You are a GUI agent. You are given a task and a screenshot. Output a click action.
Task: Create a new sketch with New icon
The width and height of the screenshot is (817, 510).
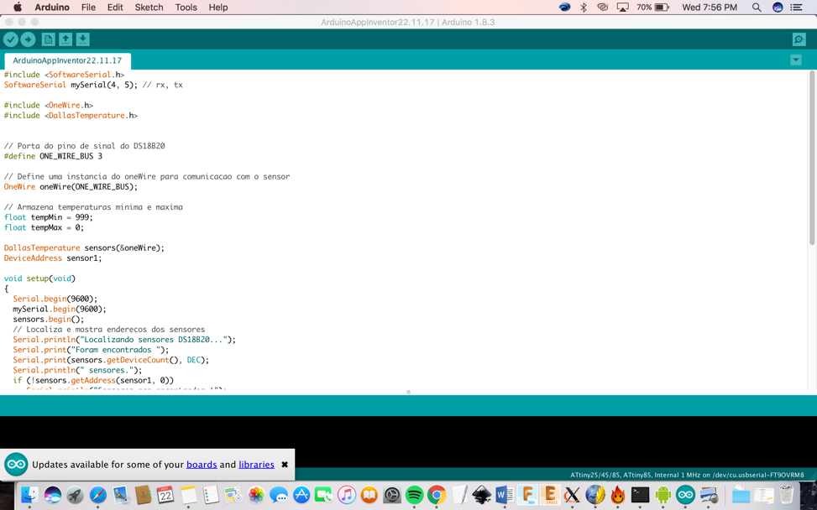(x=48, y=39)
